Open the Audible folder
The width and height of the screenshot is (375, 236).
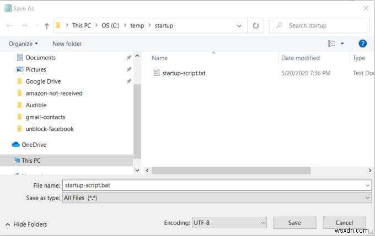(36, 105)
